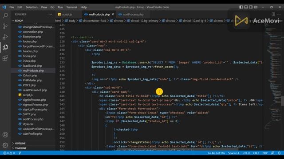The height and width of the screenshot is (159, 284).
Task: Click the VS Code logo icon
Action: pos(4,7)
